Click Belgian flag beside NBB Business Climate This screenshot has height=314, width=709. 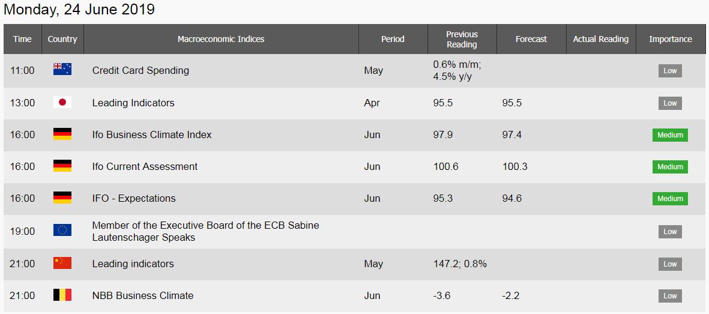(x=62, y=295)
